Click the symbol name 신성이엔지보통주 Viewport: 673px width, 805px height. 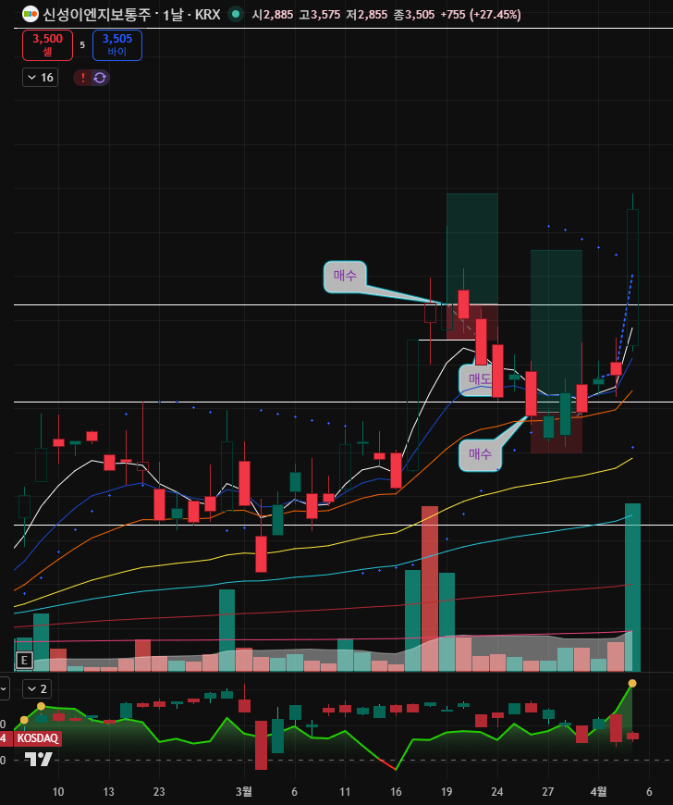(96, 15)
